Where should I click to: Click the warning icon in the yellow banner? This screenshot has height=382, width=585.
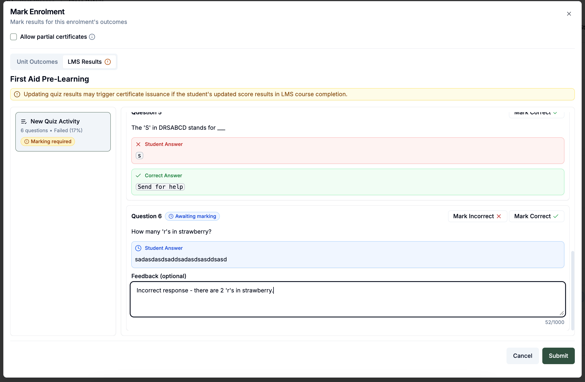[x=17, y=94]
